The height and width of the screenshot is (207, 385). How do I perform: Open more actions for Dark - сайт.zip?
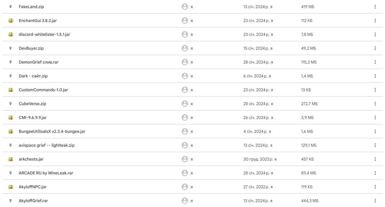pyautogui.click(x=375, y=76)
